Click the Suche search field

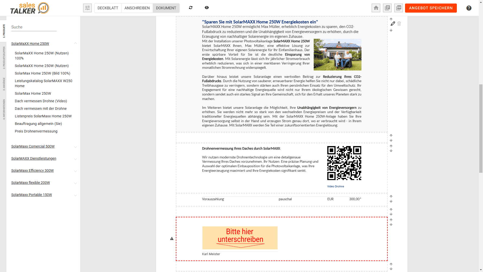(34, 27)
